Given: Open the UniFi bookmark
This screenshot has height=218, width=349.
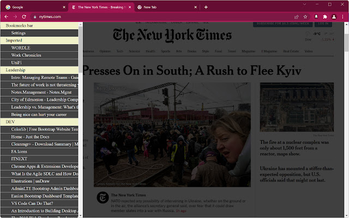Looking at the screenshot, I should [x=39, y=63].
